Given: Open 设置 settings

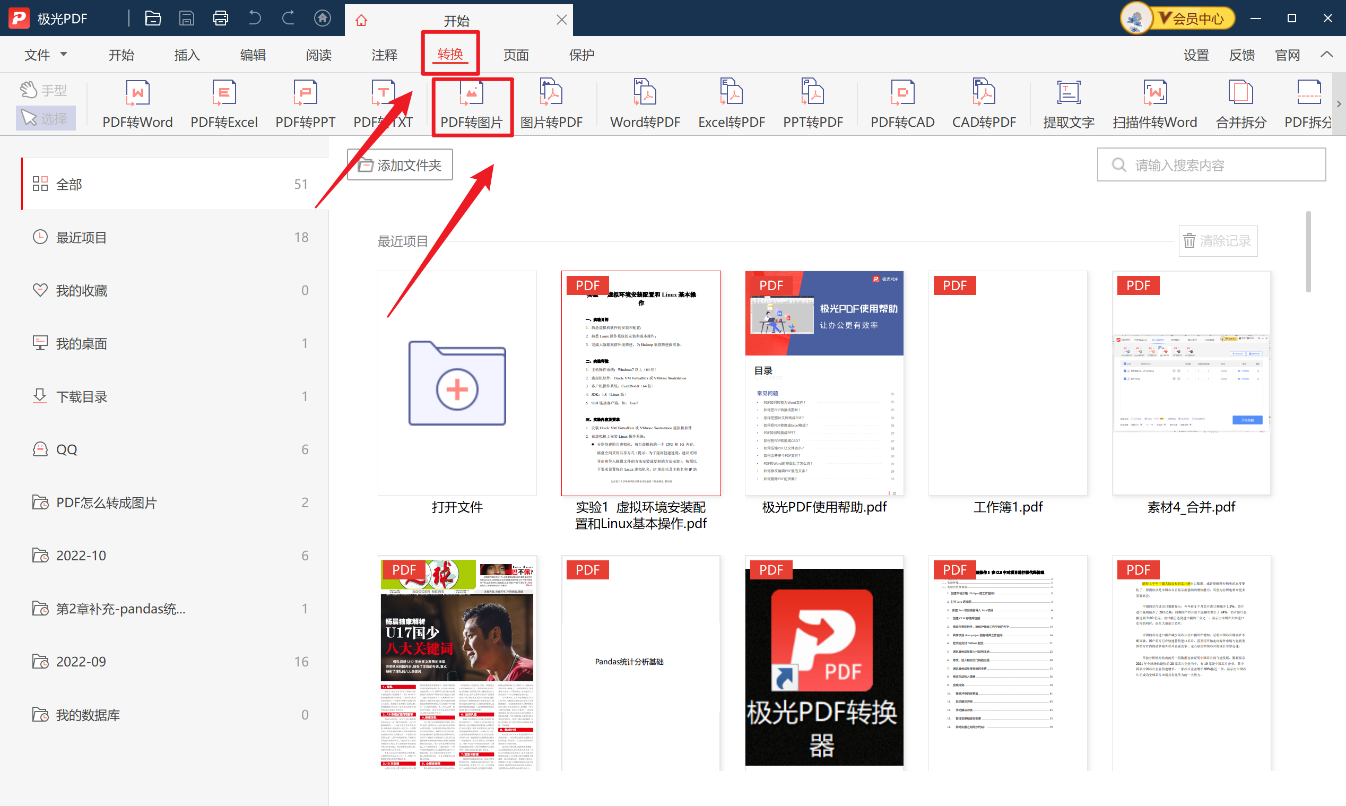Looking at the screenshot, I should 1196,55.
